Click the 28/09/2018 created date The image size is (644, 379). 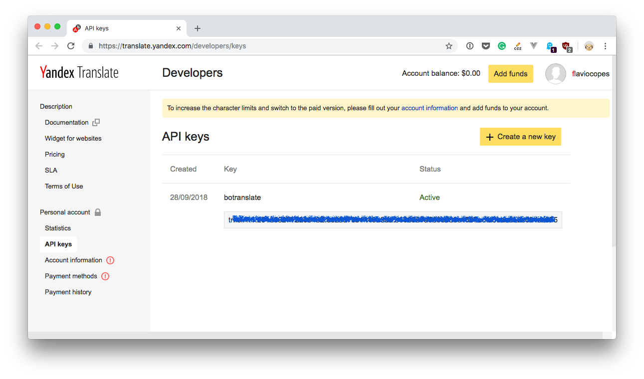[189, 197]
